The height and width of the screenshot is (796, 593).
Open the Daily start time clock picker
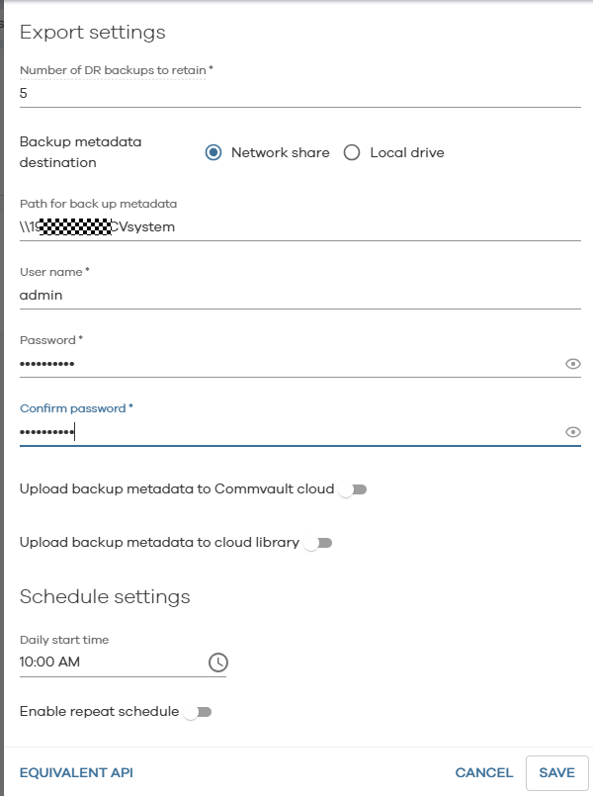coord(218,663)
